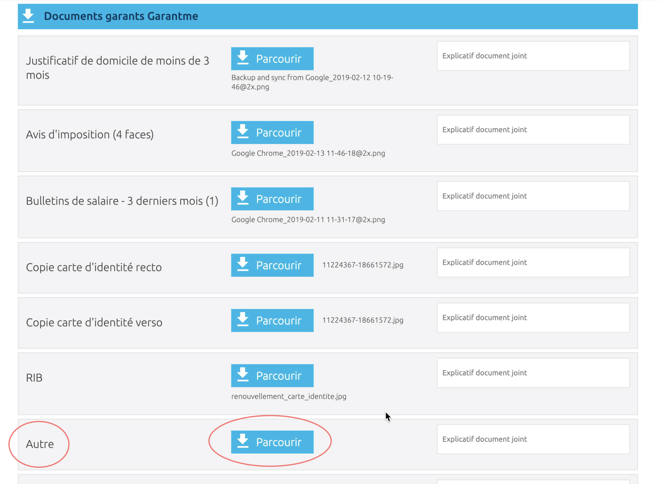Image resolution: width=662 pixels, height=484 pixels.
Task: Click download arrow icon for Avis d'imposition
Action: [243, 131]
